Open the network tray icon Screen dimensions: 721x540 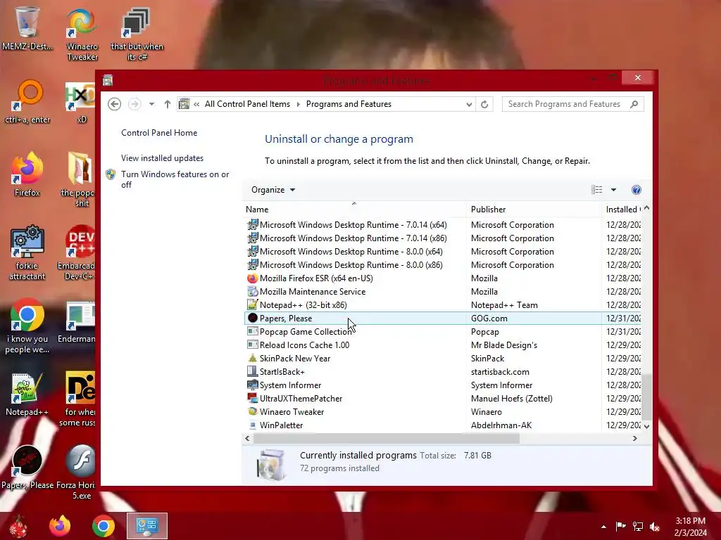pyautogui.click(x=638, y=526)
